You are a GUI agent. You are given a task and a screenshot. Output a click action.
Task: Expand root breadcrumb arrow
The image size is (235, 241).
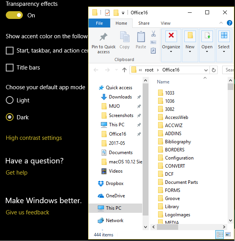pos(158,70)
